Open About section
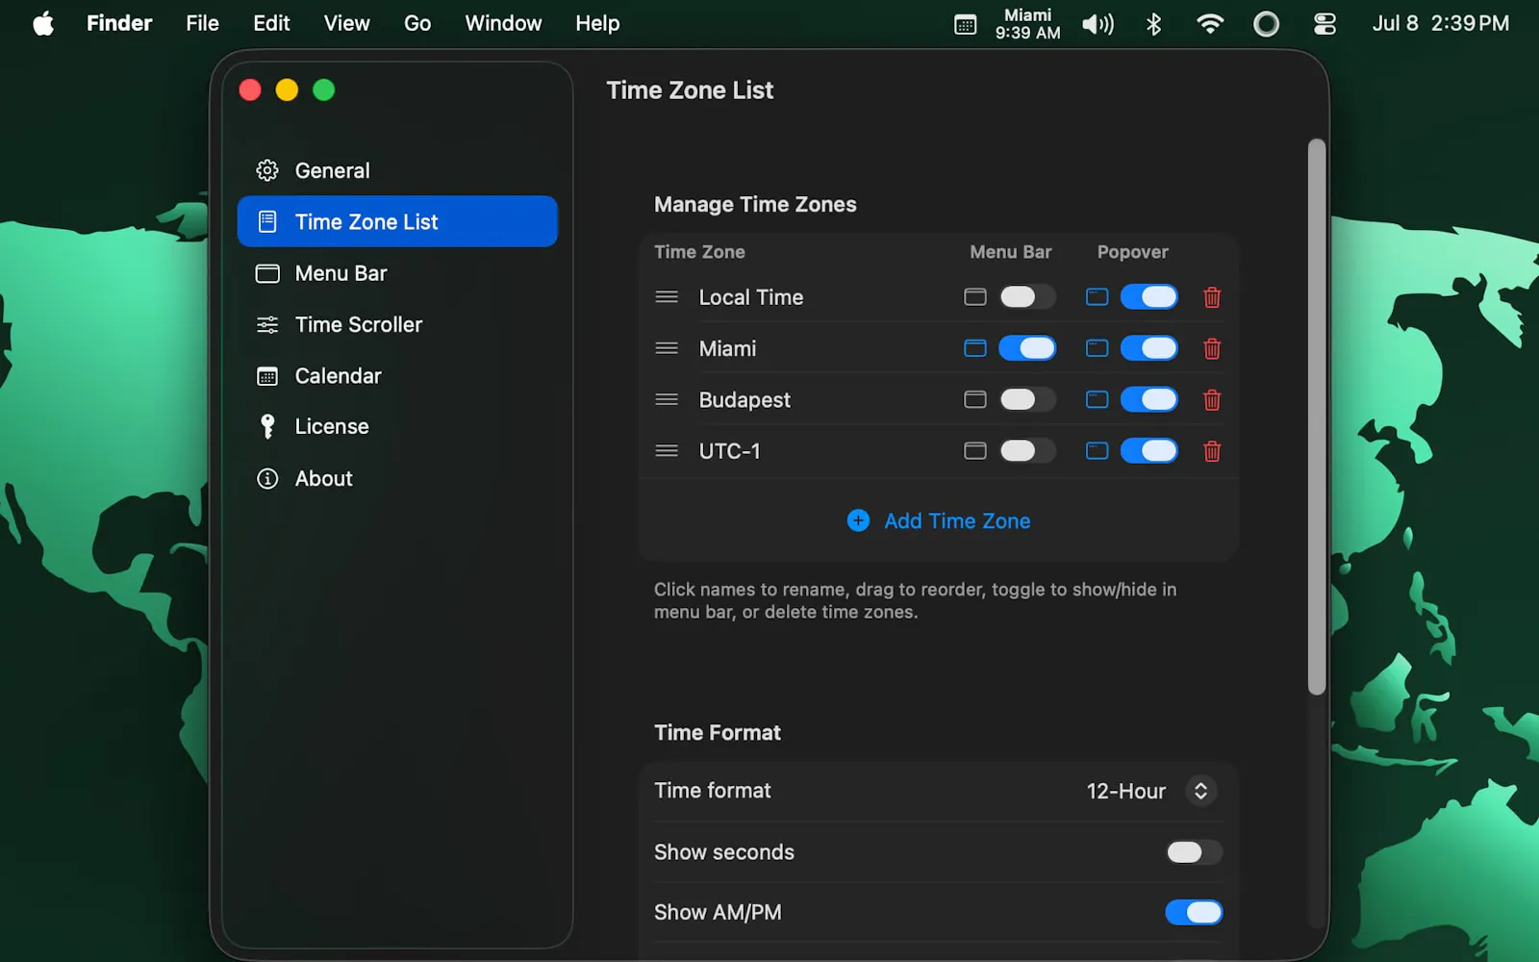1539x962 pixels. click(x=397, y=478)
